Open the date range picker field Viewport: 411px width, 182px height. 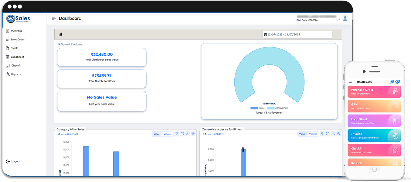[x=297, y=35]
